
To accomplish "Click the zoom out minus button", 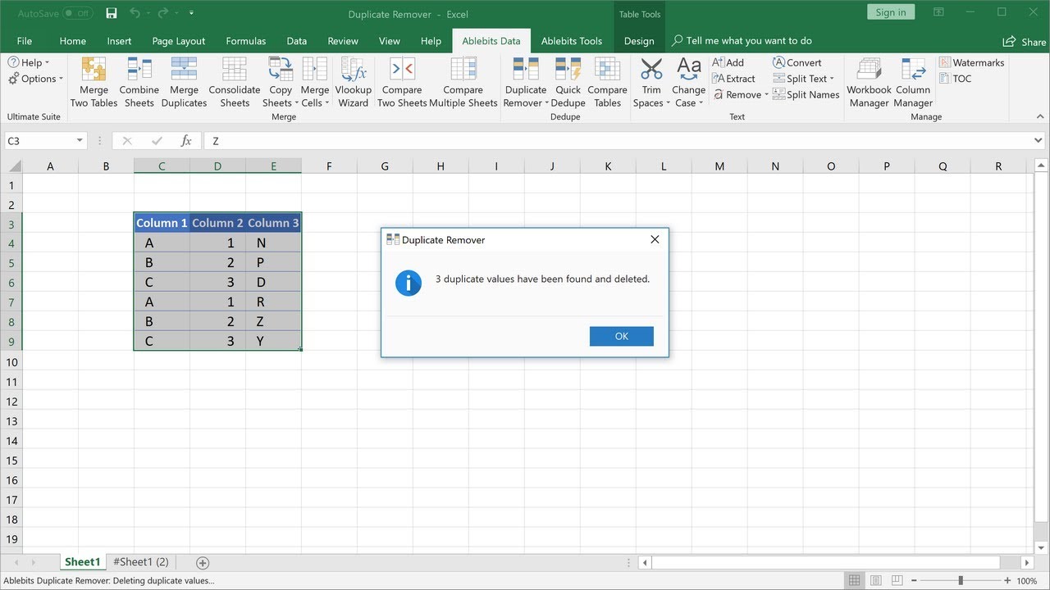I will [913, 581].
